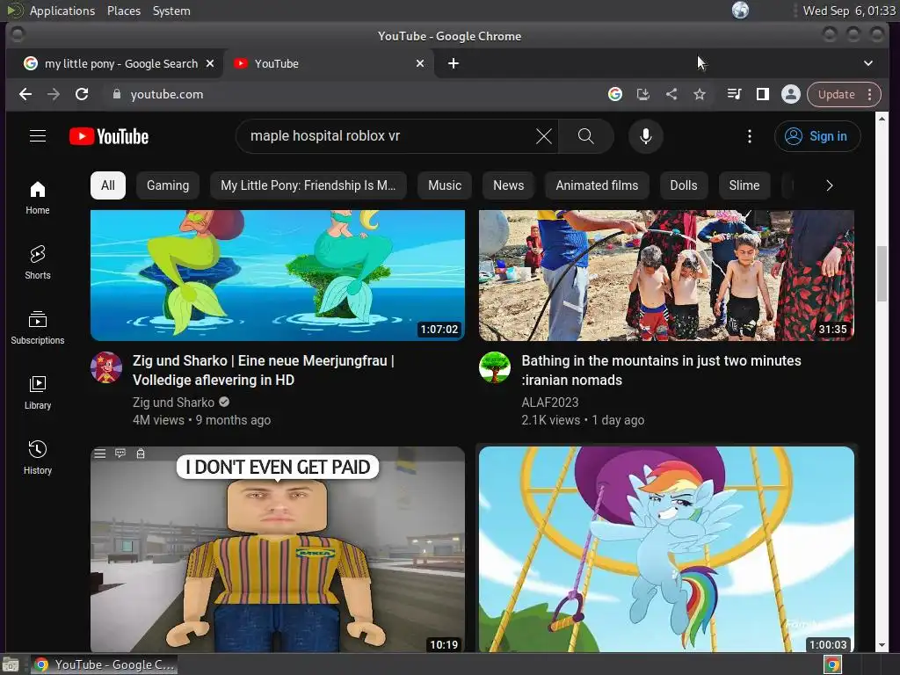This screenshot has height=675, width=900.
Task: Open the Chrome profile avatar
Action: (790, 94)
